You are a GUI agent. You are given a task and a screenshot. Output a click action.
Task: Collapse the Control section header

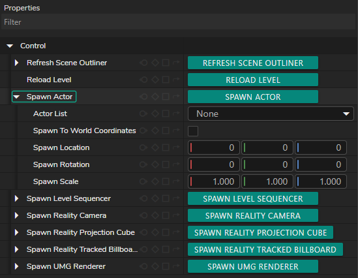coord(10,46)
